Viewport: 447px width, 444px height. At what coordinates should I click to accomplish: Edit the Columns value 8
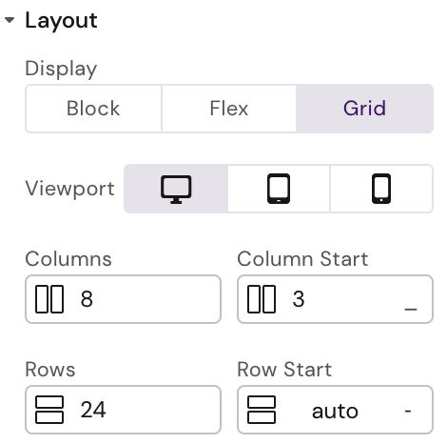pos(87,299)
